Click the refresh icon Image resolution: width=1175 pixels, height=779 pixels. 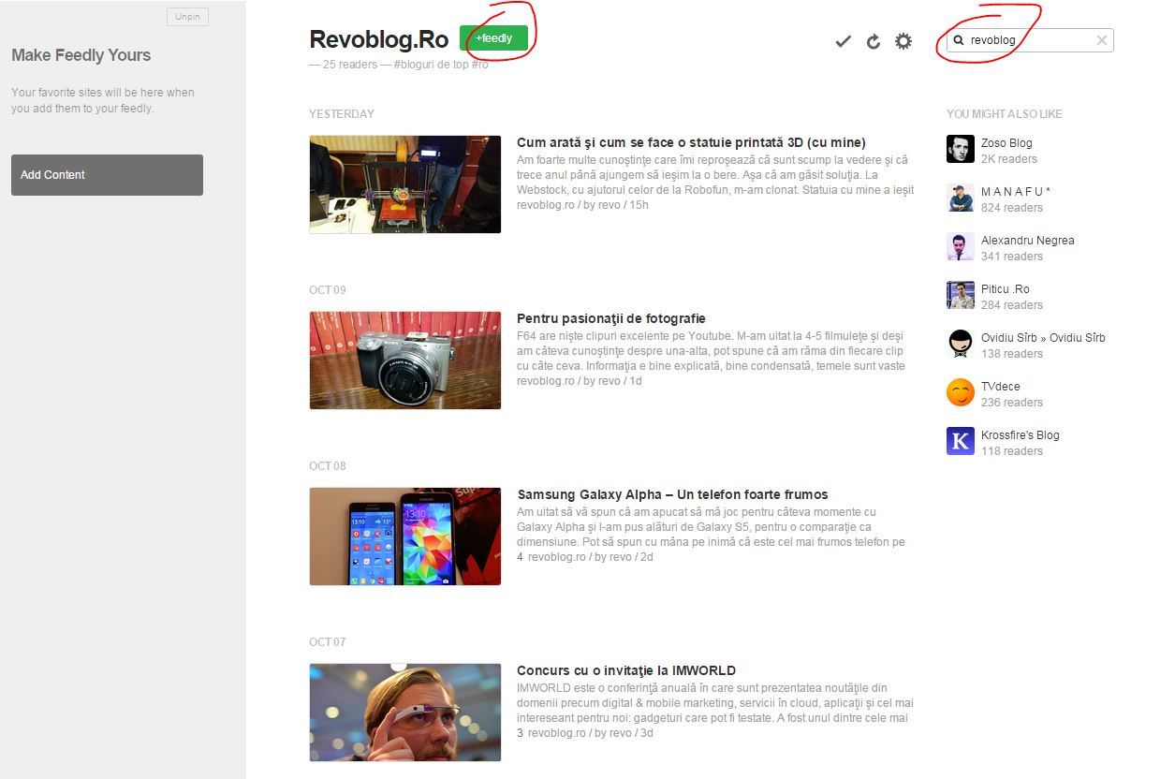coord(874,41)
